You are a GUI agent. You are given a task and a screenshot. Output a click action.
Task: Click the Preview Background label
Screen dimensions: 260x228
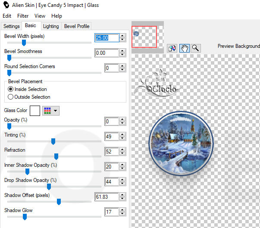pyautogui.click(x=238, y=46)
